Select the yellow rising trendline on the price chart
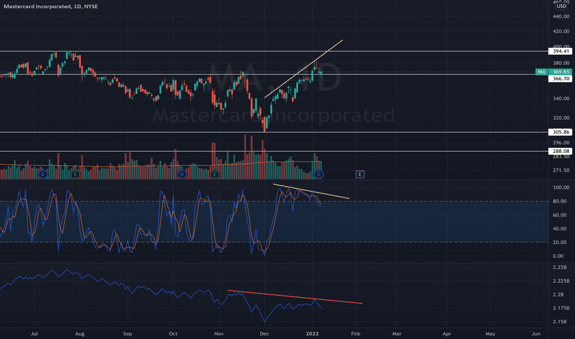 click(x=304, y=69)
